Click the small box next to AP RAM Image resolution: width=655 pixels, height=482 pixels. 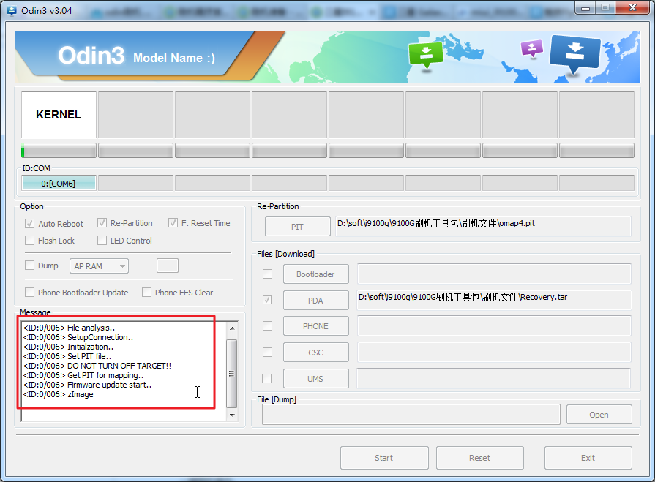tap(168, 266)
